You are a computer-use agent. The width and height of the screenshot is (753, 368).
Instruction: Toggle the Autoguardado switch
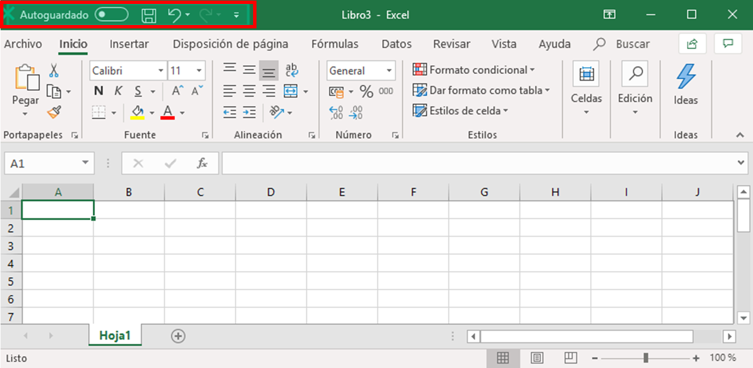111,15
